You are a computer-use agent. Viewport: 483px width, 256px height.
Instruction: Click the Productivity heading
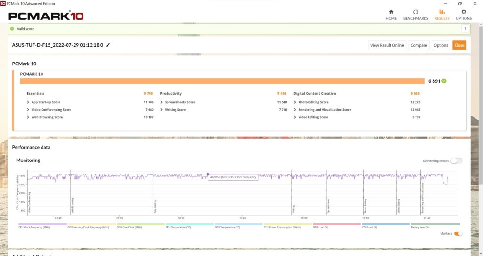coord(171,94)
